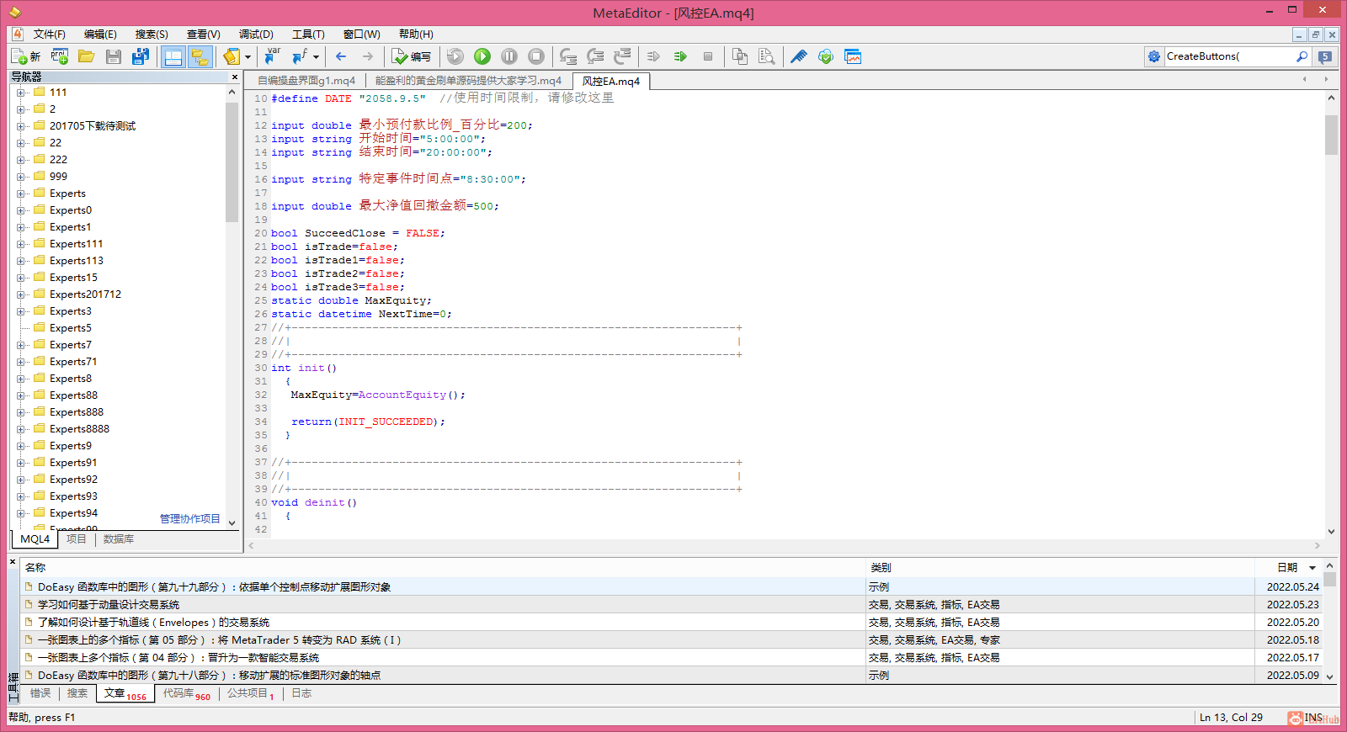The width and height of the screenshot is (1347, 732).
Task: Start debugging with the green play button
Action: 482,56
